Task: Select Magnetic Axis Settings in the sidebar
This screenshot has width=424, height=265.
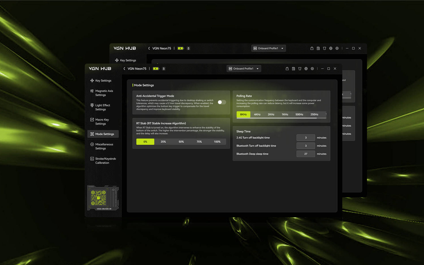Action: 104,93
